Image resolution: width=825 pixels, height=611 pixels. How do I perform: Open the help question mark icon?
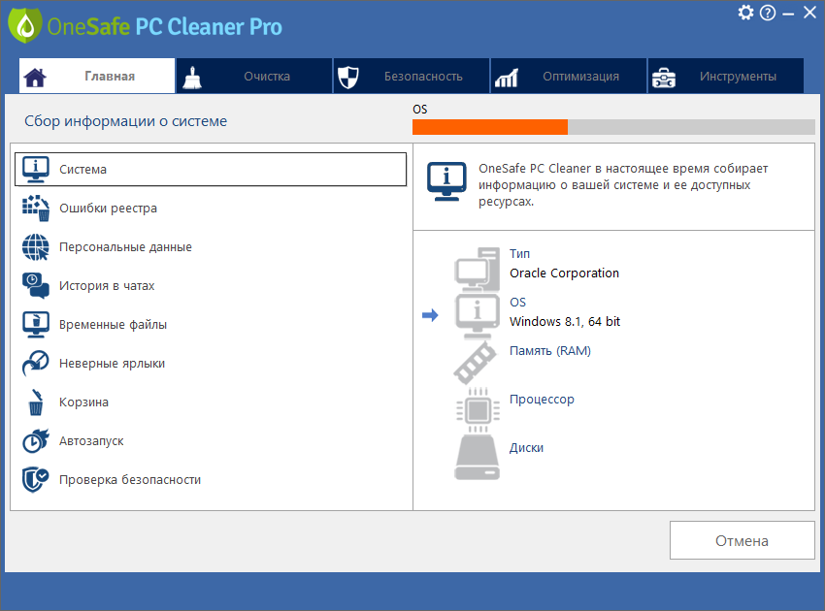point(768,13)
